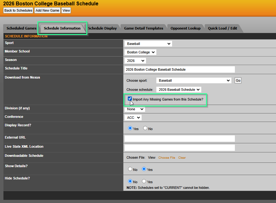276x203 pixels.
Task: Click the Back to Schedules button
Action: 18,10
